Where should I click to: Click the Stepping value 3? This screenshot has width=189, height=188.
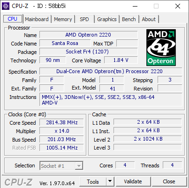170,80
